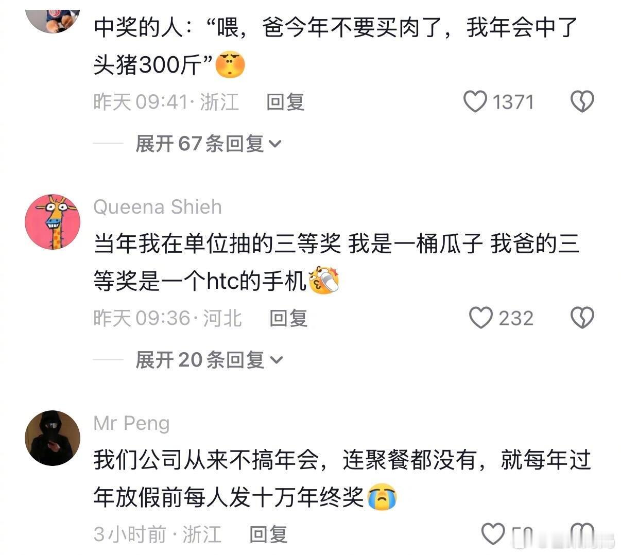Open Mr Peng username profile
The height and width of the screenshot is (555, 621).
131,423
